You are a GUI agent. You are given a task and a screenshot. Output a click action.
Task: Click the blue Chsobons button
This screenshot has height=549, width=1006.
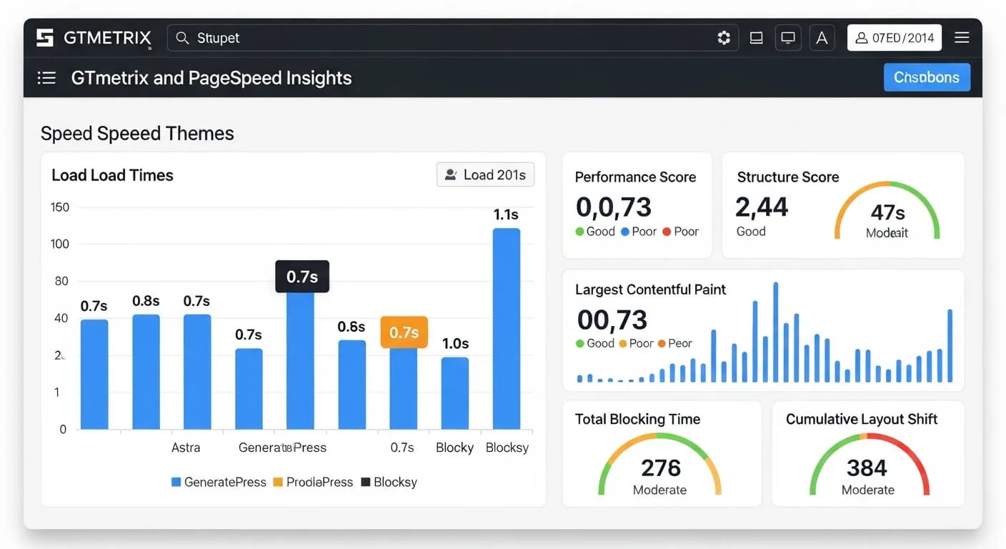pyautogui.click(x=927, y=77)
